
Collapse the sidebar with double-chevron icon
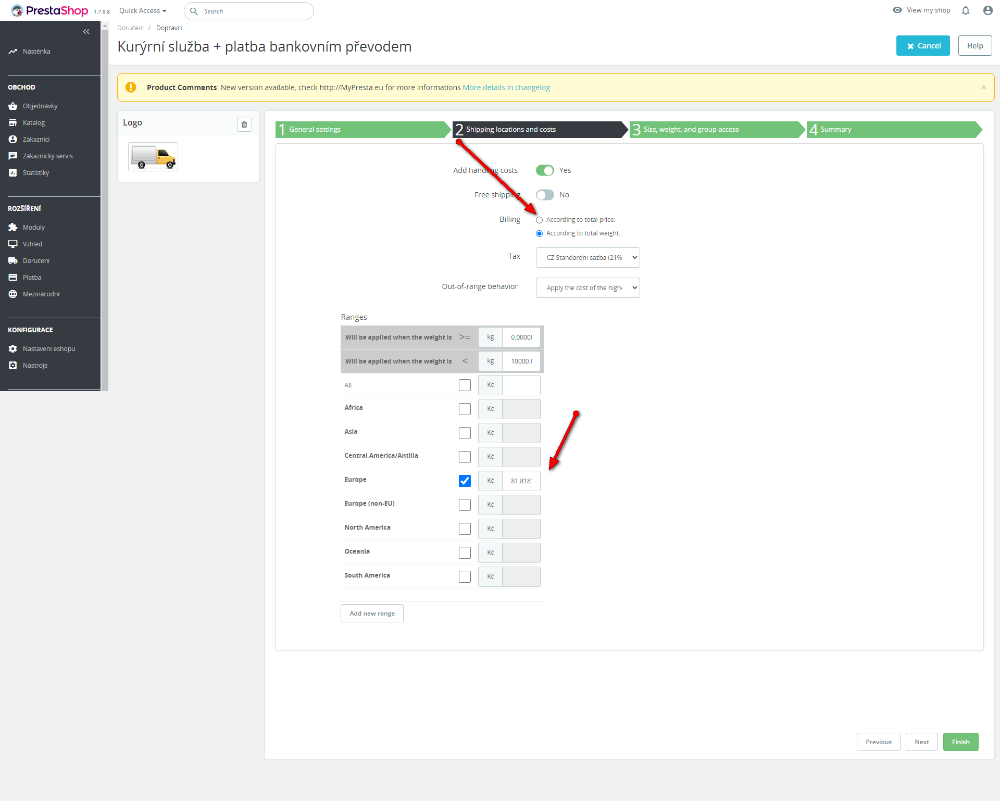(86, 32)
